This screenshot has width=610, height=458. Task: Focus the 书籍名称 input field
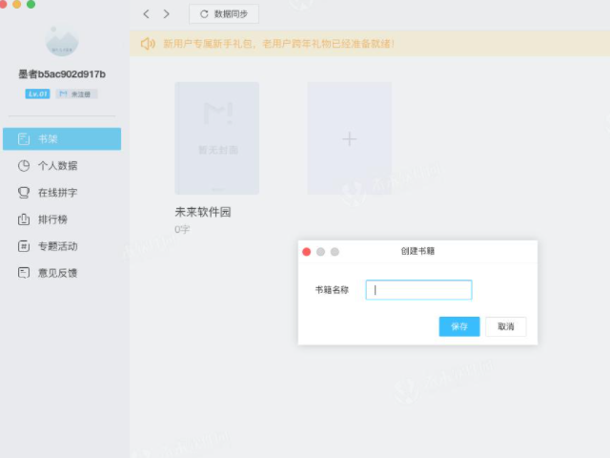[419, 290]
